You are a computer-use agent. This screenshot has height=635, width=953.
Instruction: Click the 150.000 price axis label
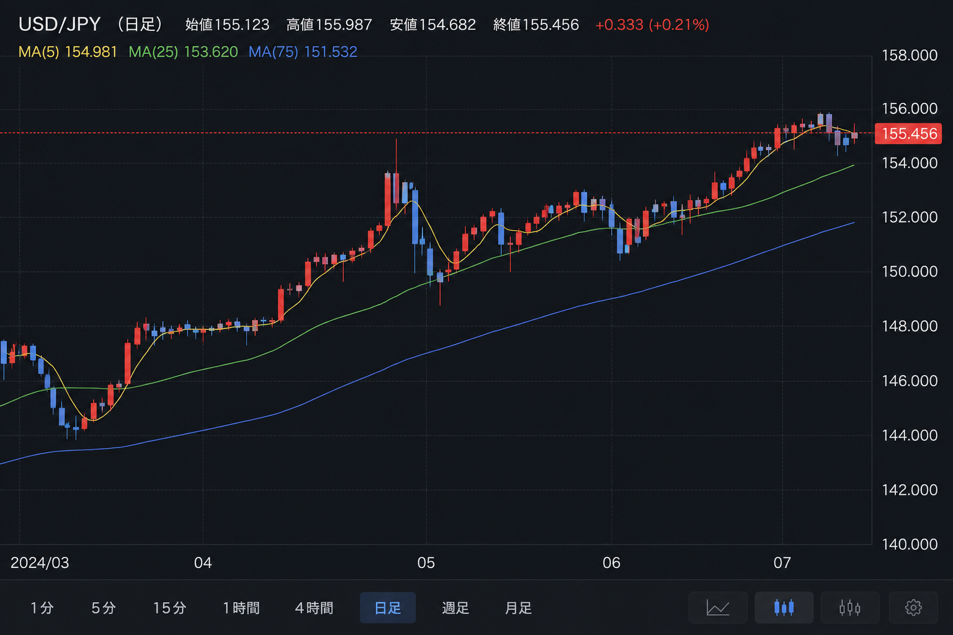tap(910, 272)
